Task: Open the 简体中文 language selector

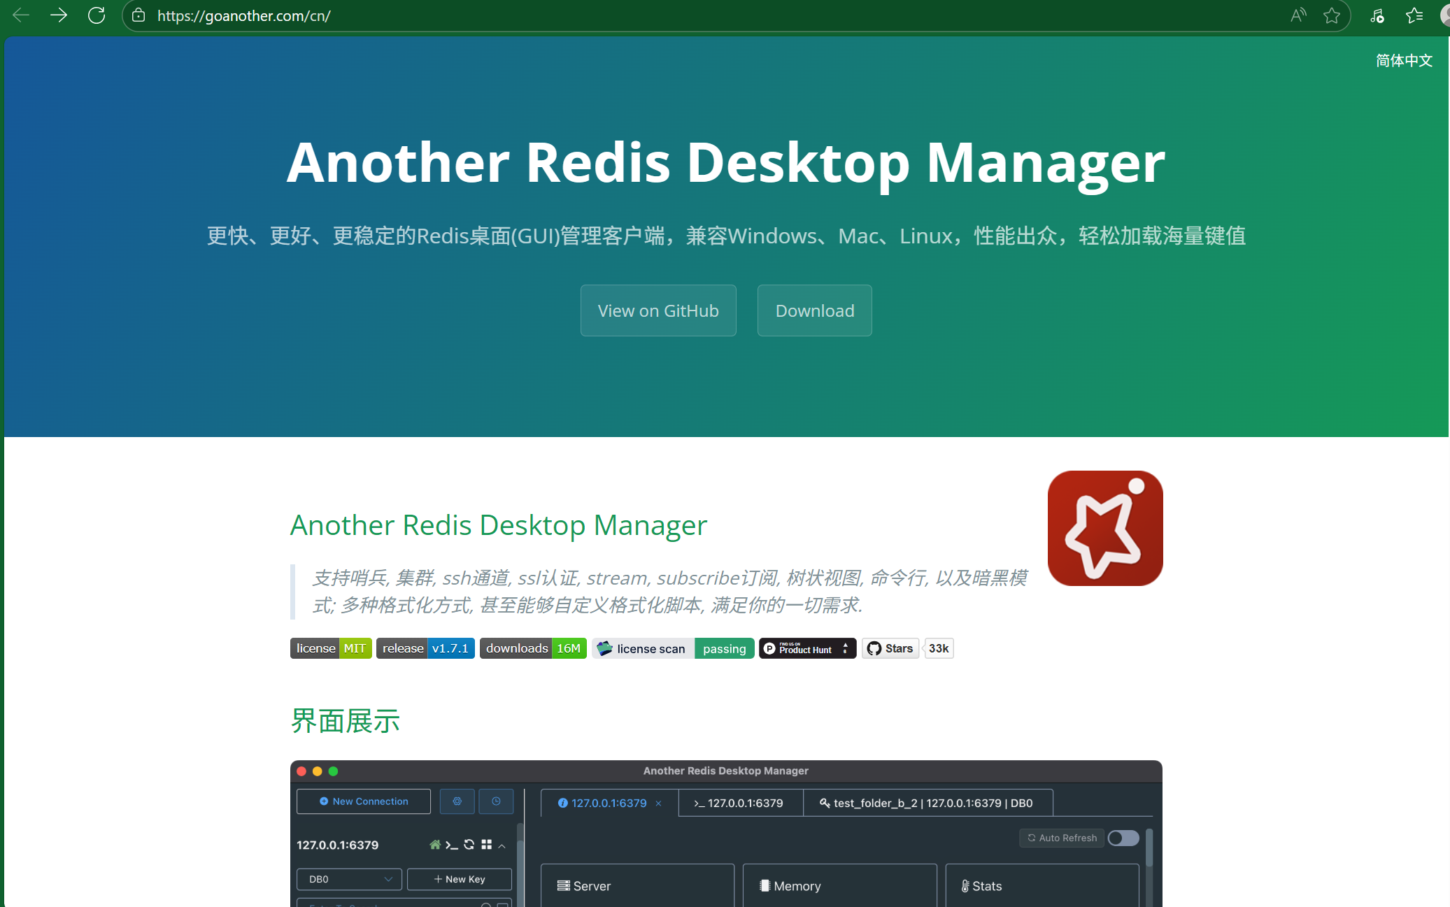Action: coord(1404,61)
